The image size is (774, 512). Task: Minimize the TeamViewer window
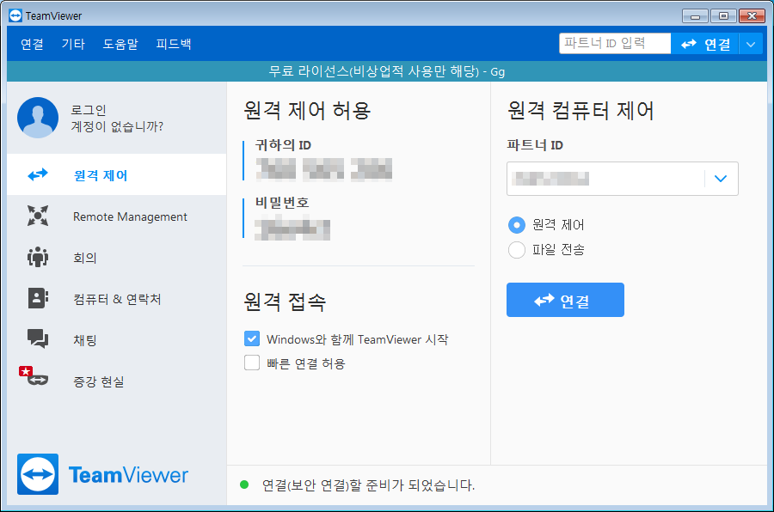click(x=695, y=16)
